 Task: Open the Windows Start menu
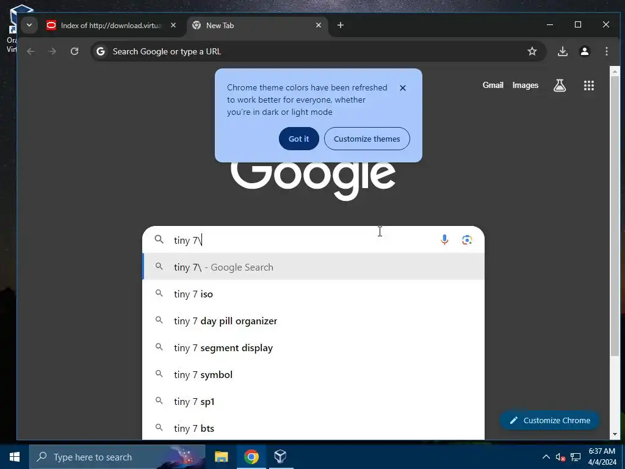(x=15, y=457)
